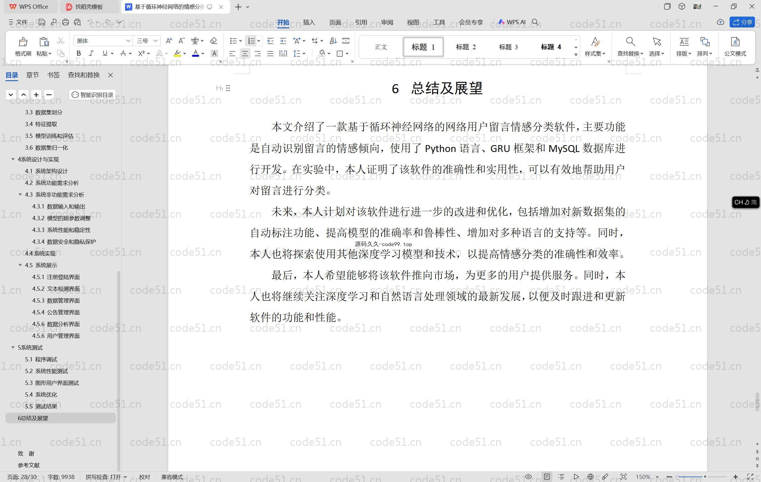
Task: Open Find and Replace (查找替换) icon
Action: pos(630,41)
